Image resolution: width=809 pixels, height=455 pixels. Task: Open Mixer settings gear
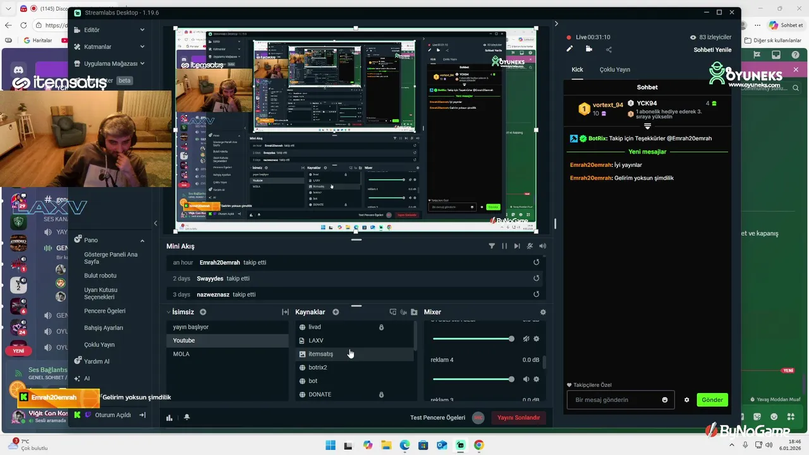pos(543,312)
